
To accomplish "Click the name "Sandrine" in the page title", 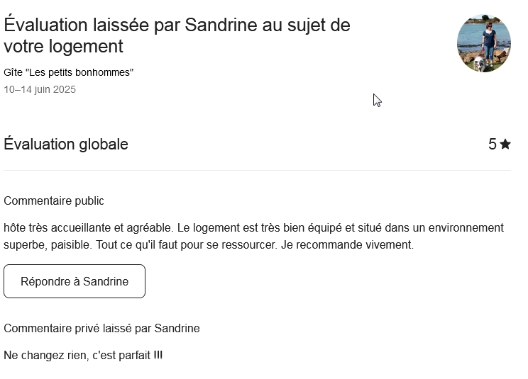I will click(221, 25).
